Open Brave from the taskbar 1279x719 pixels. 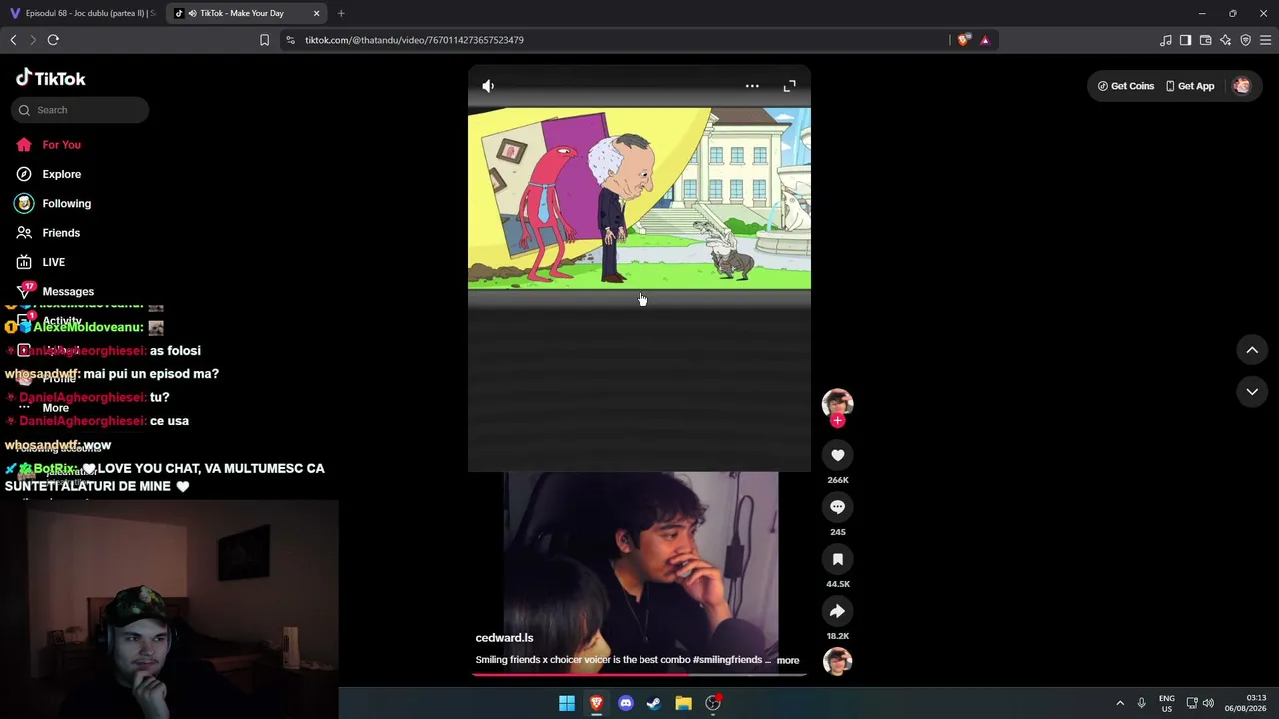(596, 703)
